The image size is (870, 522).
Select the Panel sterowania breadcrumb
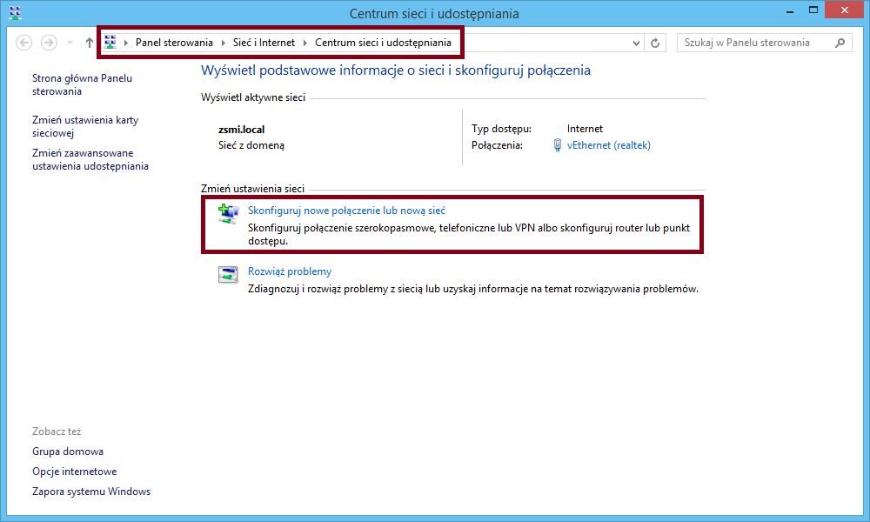[174, 43]
